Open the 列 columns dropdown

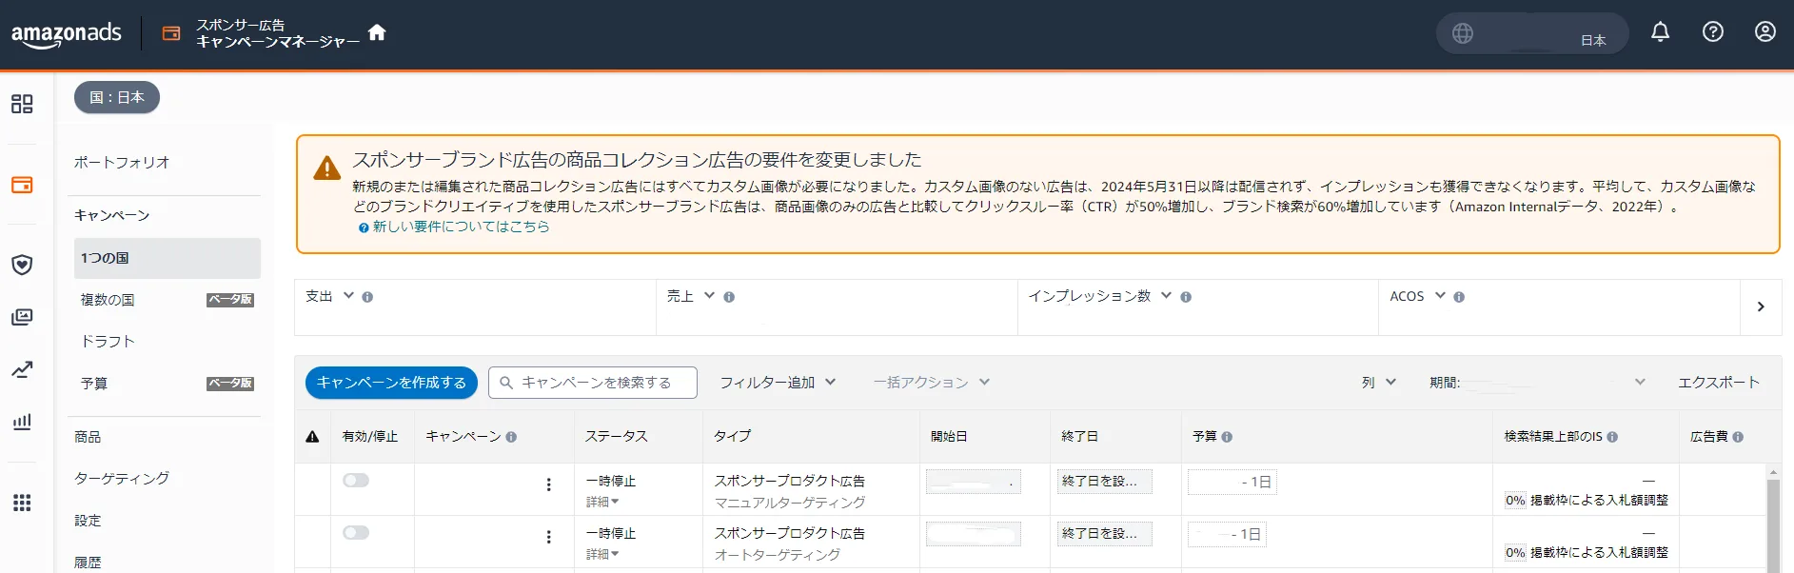click(1379, 383)
